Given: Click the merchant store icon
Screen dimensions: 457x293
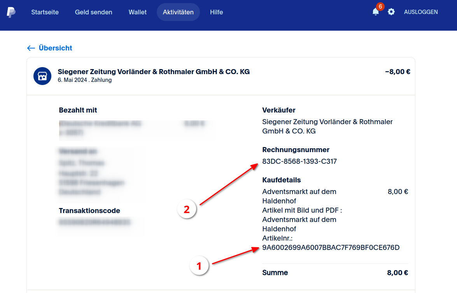Looking at the screenshot, I should [x=42, y=76].
